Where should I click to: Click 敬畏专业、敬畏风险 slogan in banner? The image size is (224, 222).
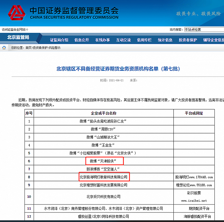click(199, 14)
